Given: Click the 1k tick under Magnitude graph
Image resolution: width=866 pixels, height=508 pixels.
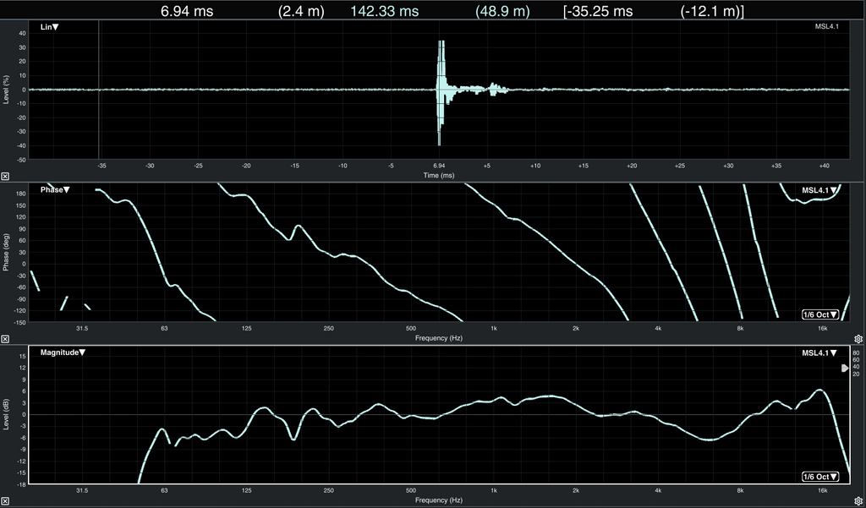Looking at the screenshot, I should click(493, 490).
